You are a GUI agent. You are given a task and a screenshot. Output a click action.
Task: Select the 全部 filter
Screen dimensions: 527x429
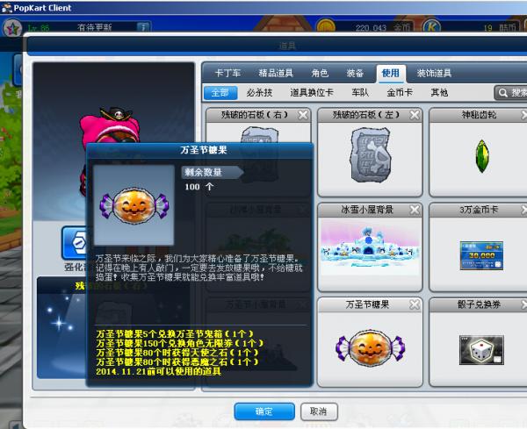220,93
